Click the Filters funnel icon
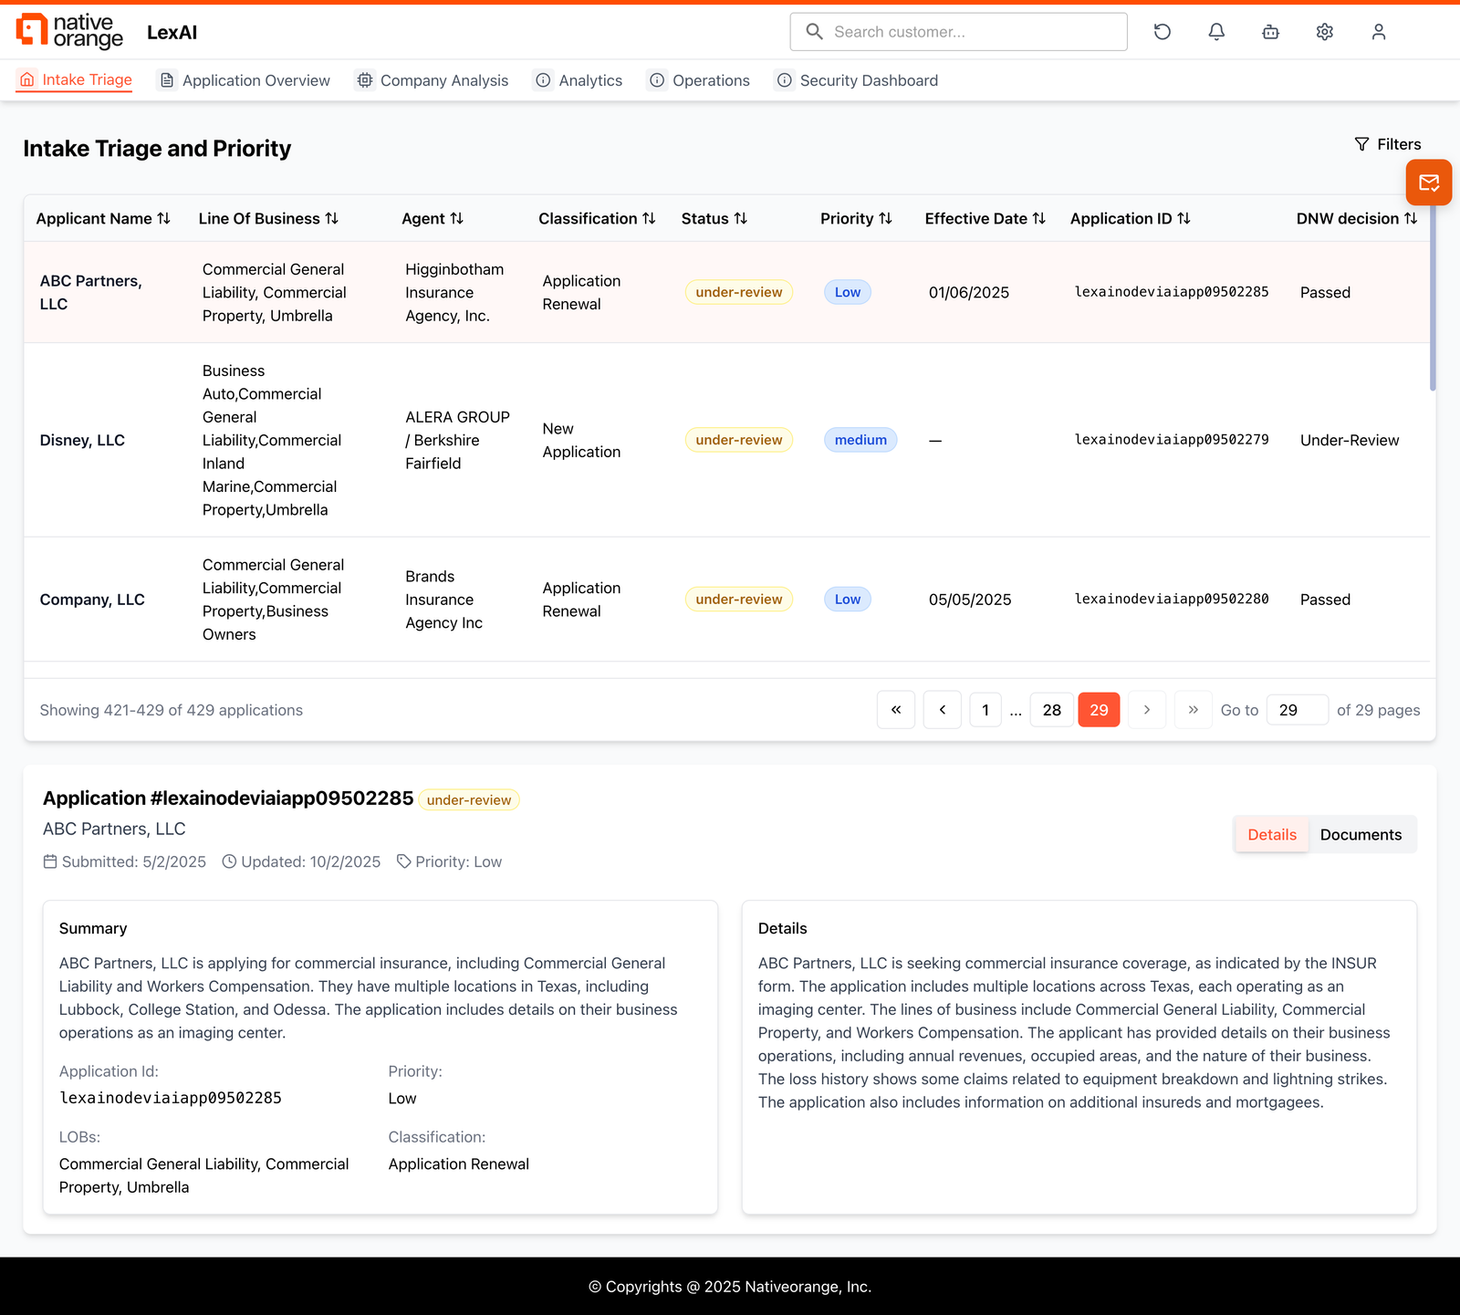The height and width of the screenshot is (1315, 1460). click(1361, 143)
